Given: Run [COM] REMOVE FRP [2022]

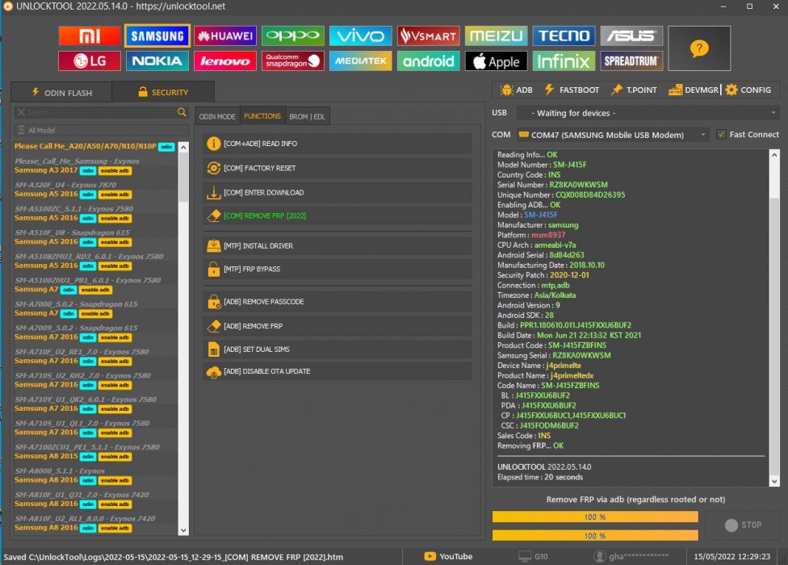Looking at the screenshot, I should [x=337, y=216].
